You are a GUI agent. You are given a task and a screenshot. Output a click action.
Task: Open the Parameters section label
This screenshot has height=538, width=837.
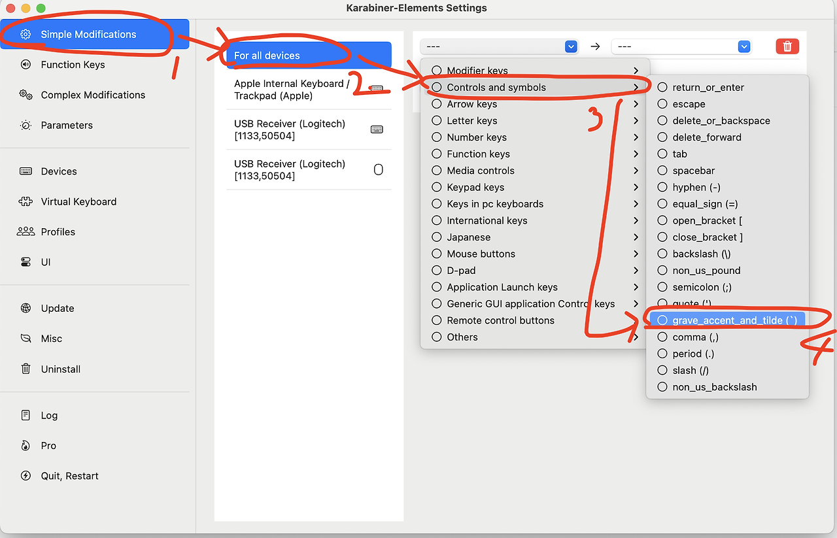67,126
